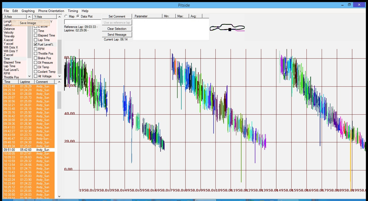Select the Data Plot radio button

[78, 16]
